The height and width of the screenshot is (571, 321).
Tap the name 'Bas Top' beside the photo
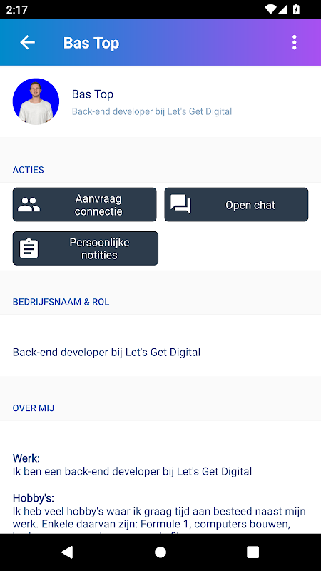93,94
